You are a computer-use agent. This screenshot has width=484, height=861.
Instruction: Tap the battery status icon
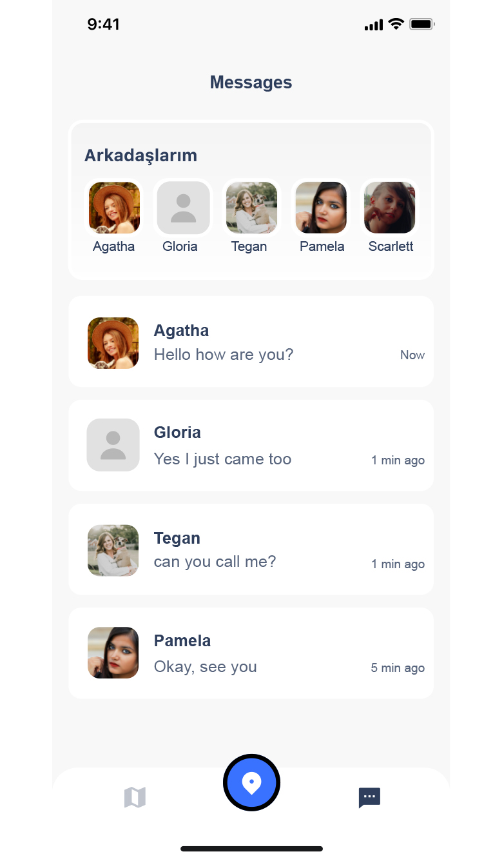pyautogui.click(x=422, y=25)
